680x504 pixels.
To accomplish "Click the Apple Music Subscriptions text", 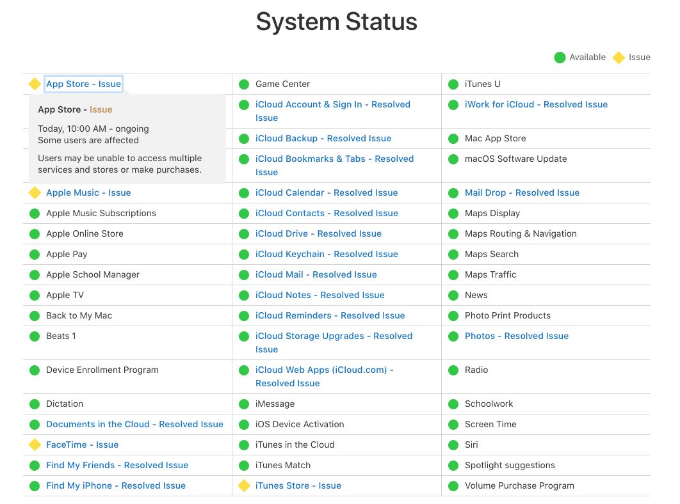I will (101, 213).
